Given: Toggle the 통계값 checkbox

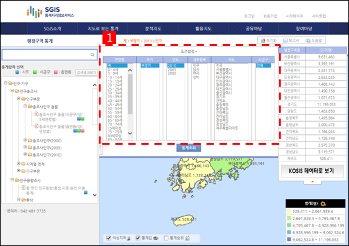Looking at the screenshot, I should point(138,238).
